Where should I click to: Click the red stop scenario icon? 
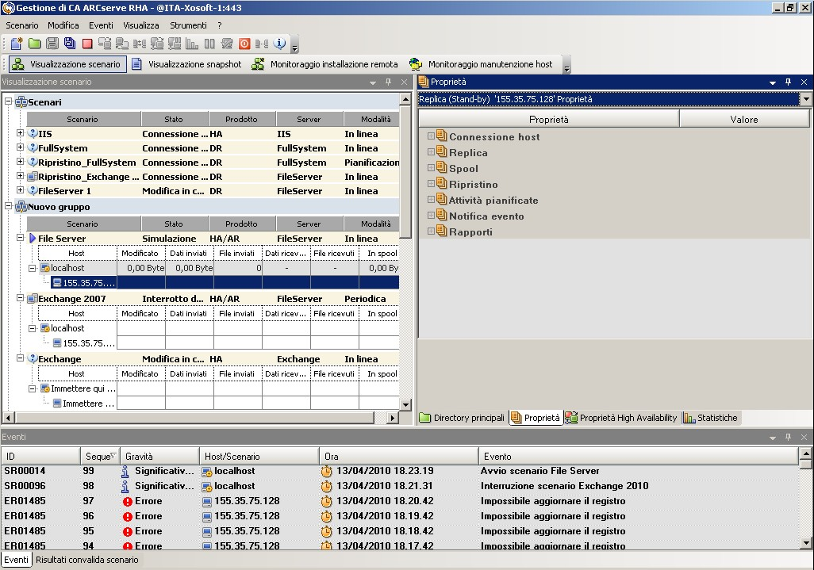coord(87,44)
